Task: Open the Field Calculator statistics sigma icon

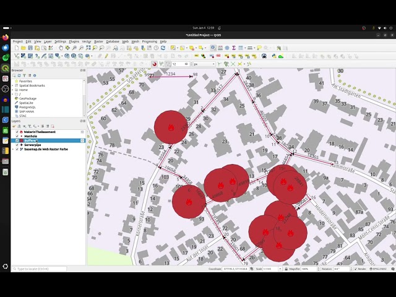Action: point(234,48)
